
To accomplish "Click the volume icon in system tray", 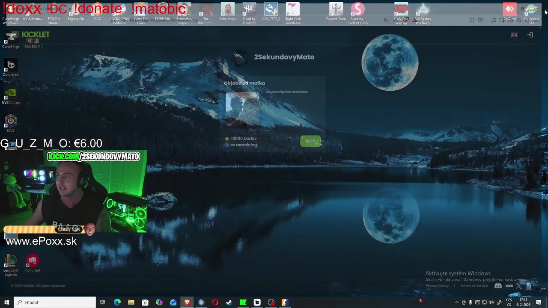I will point(491,302).
